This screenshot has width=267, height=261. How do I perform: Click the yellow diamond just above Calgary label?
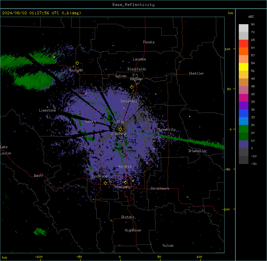pyautogui.click(x=125, y=183)
